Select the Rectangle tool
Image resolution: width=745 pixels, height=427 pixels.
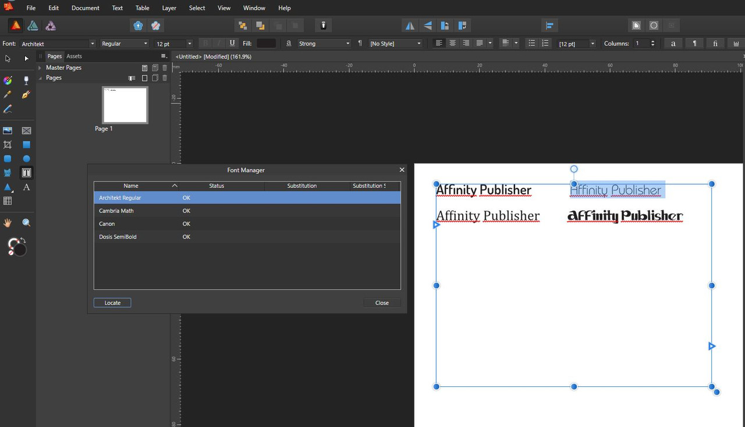pos(26,145)
